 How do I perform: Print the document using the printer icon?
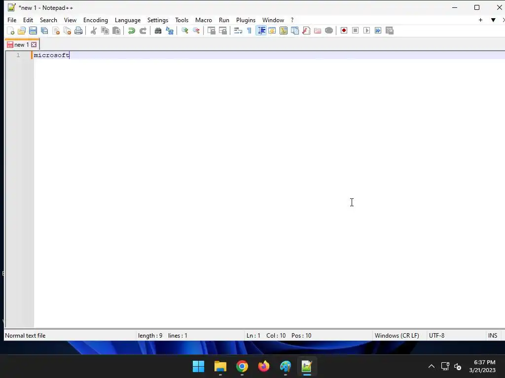[78, 31]
